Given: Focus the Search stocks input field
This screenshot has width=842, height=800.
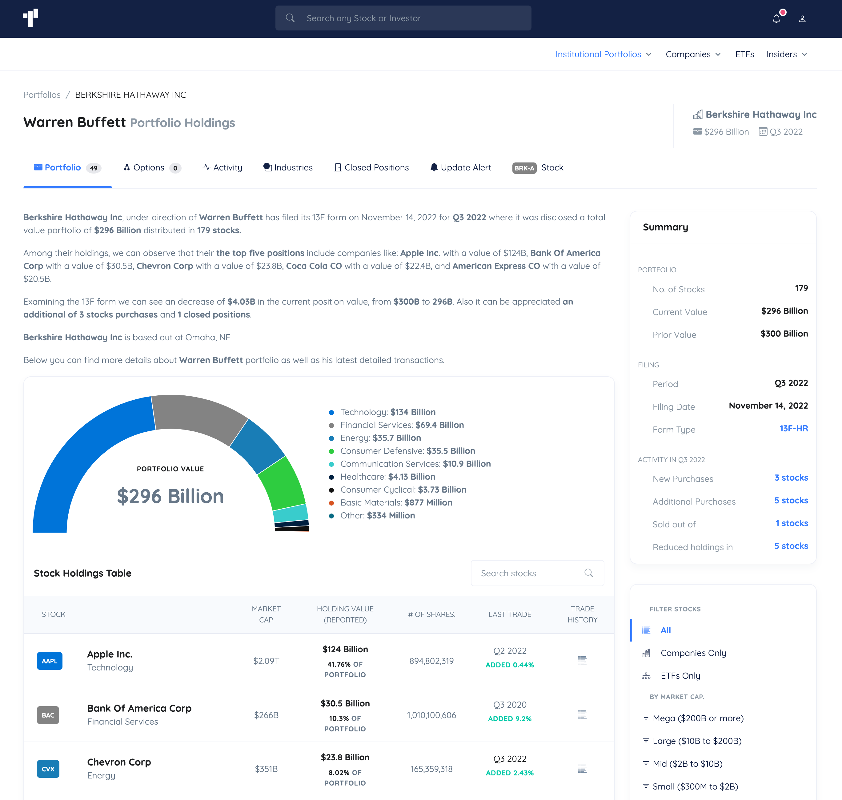Looking at the screenshot, I should pyautogui.click(x=537, y=573).
